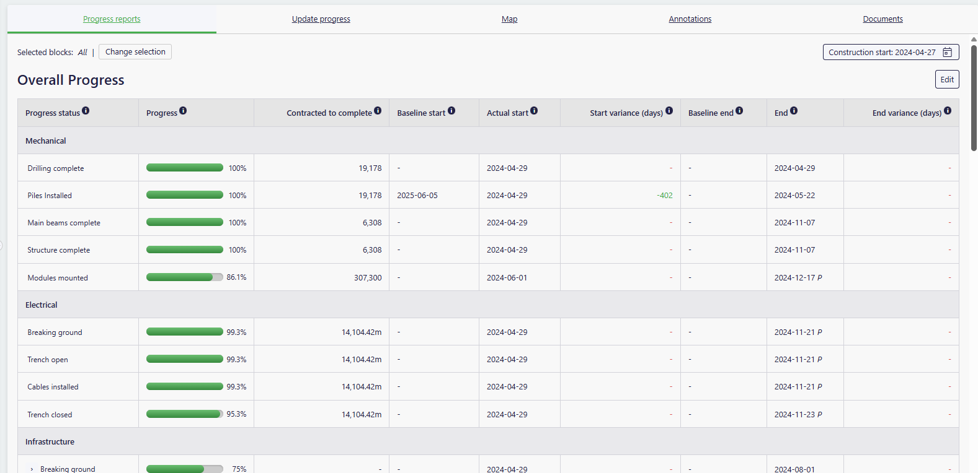Expand the Infrastructure Breaking ground row
Screen dimensions: 978x473
pos(32,469)
